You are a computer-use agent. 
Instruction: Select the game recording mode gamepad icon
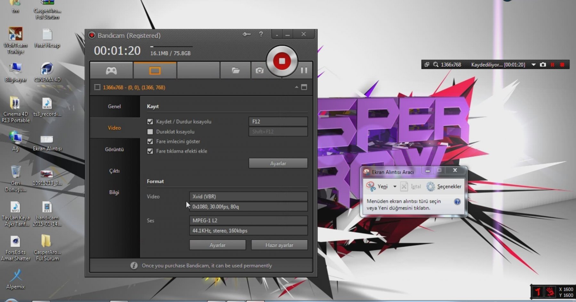tap(111, 70)
